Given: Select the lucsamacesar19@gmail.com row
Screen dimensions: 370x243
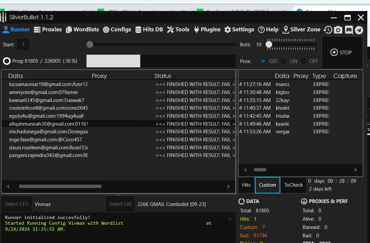Looking at the screenshot, I should pyautogui.click(x=119, y=84).
